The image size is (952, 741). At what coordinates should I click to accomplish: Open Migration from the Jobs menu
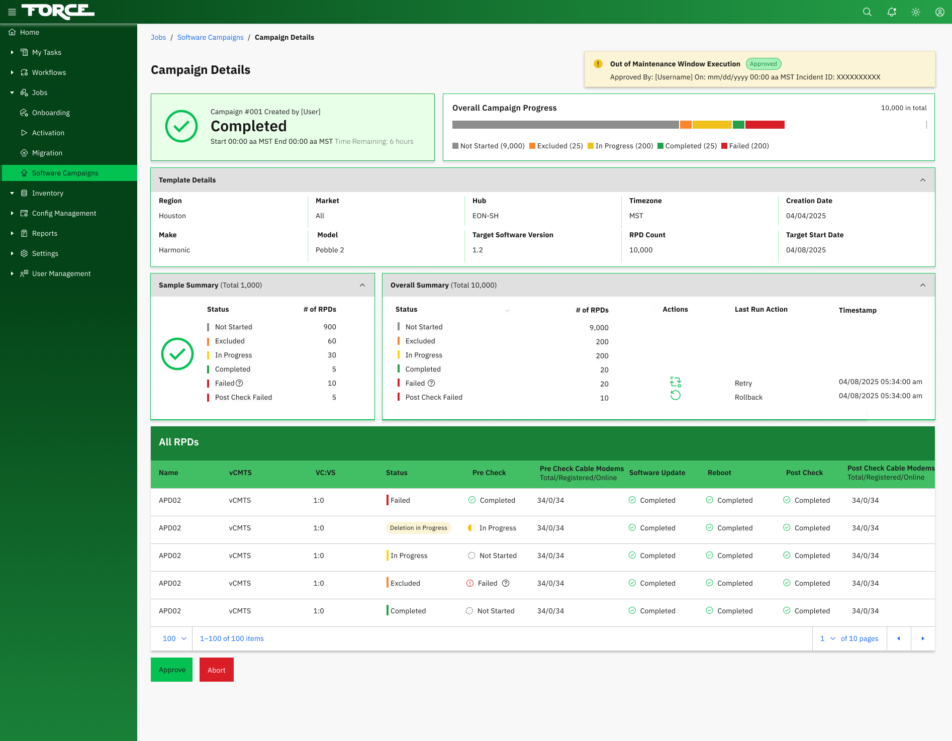(47, 153)
